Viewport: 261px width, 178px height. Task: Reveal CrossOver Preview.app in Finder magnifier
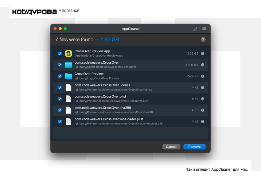tap(203, 54)
